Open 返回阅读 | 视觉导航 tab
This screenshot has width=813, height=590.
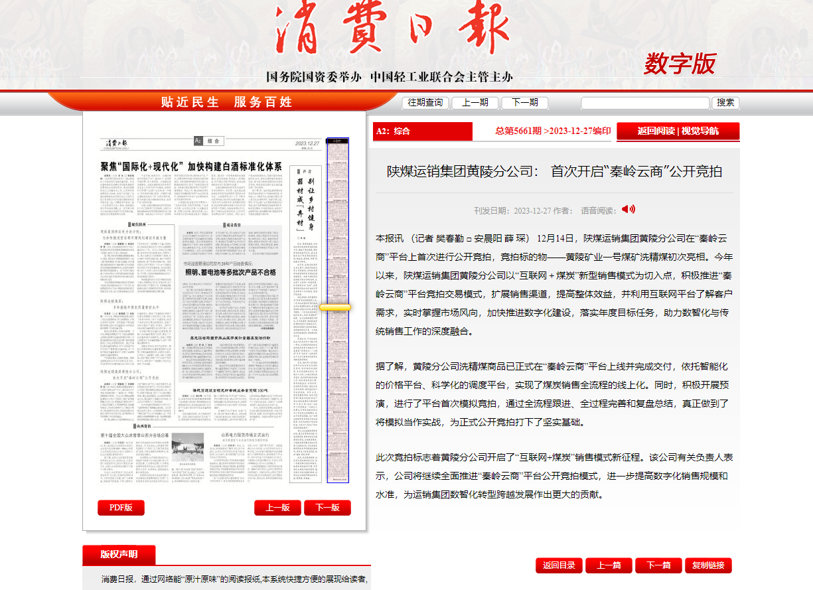point(678,131)
